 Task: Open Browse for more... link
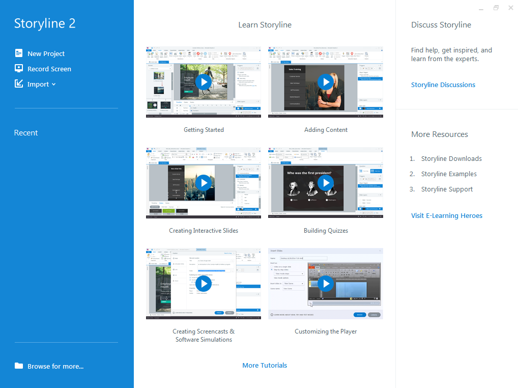(55, 366)
